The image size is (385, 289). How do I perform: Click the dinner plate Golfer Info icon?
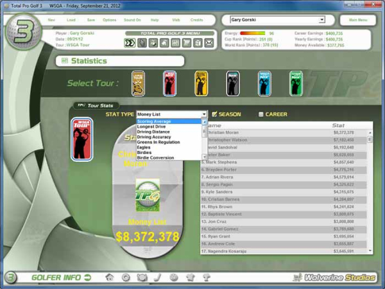pos(142,277)
